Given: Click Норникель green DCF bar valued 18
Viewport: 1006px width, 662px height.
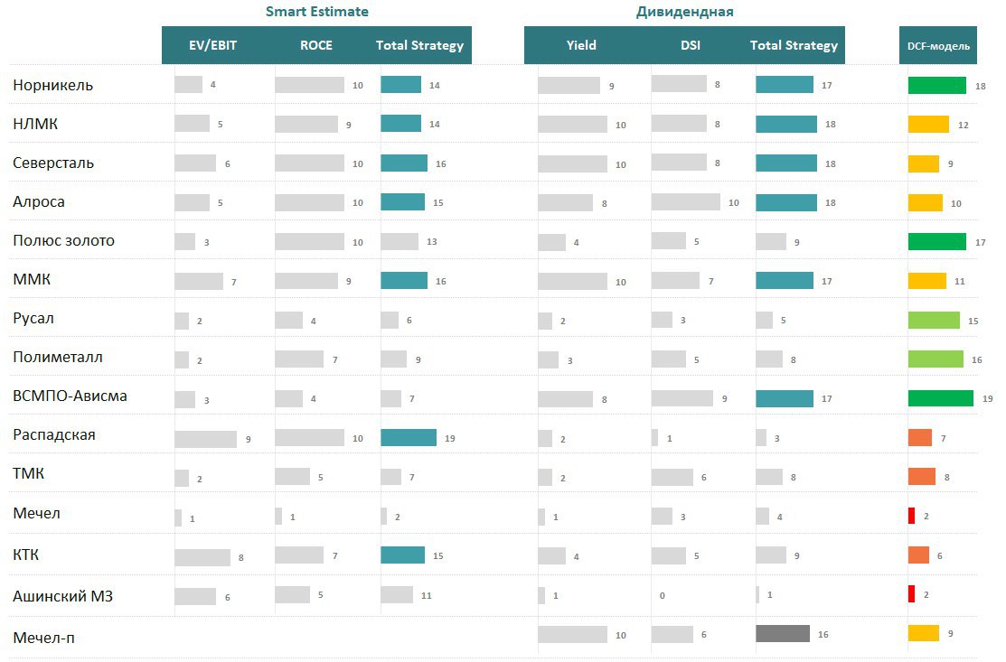Looking at the screenshot, I should 936,85.
